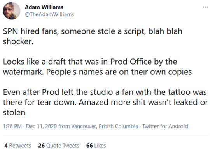The height and width of the screenshot is (151, 210).
Task: Click the Adam Williams display name
Action: (44, 7)
